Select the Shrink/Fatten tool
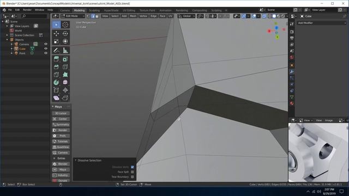Image resolution: width=349 pixels, height=196 pixels. tap(65, 90)
